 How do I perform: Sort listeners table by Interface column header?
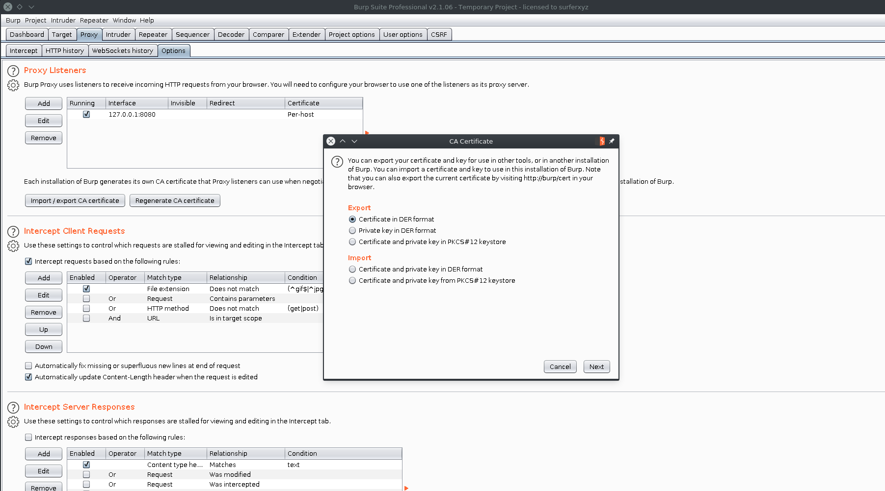click(136, 103)
